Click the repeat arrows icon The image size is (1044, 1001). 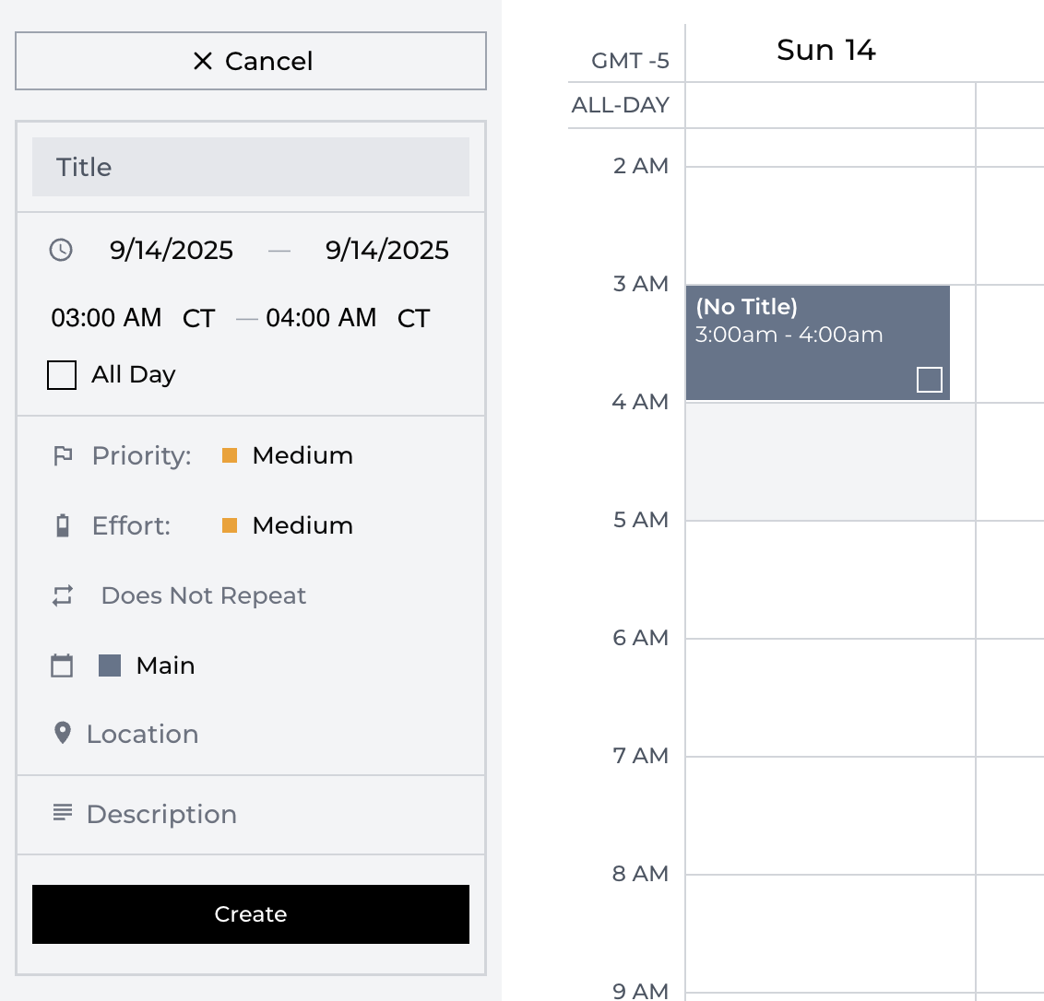coord(63,595)
